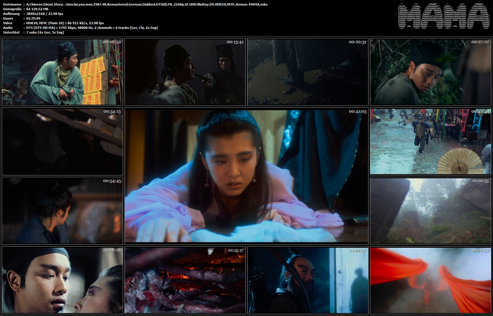493x316 pixels.
Task: Open the thumbnail at 00:20:31
Action: 308,72
